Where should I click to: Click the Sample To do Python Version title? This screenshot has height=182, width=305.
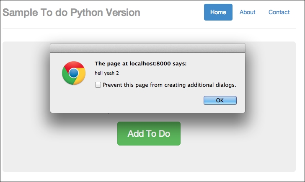(x=71, y=13)
